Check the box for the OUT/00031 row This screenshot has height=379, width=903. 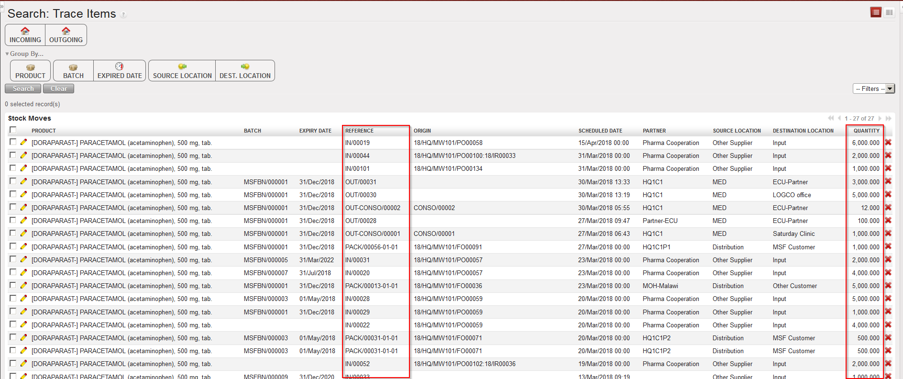[13, 181]
